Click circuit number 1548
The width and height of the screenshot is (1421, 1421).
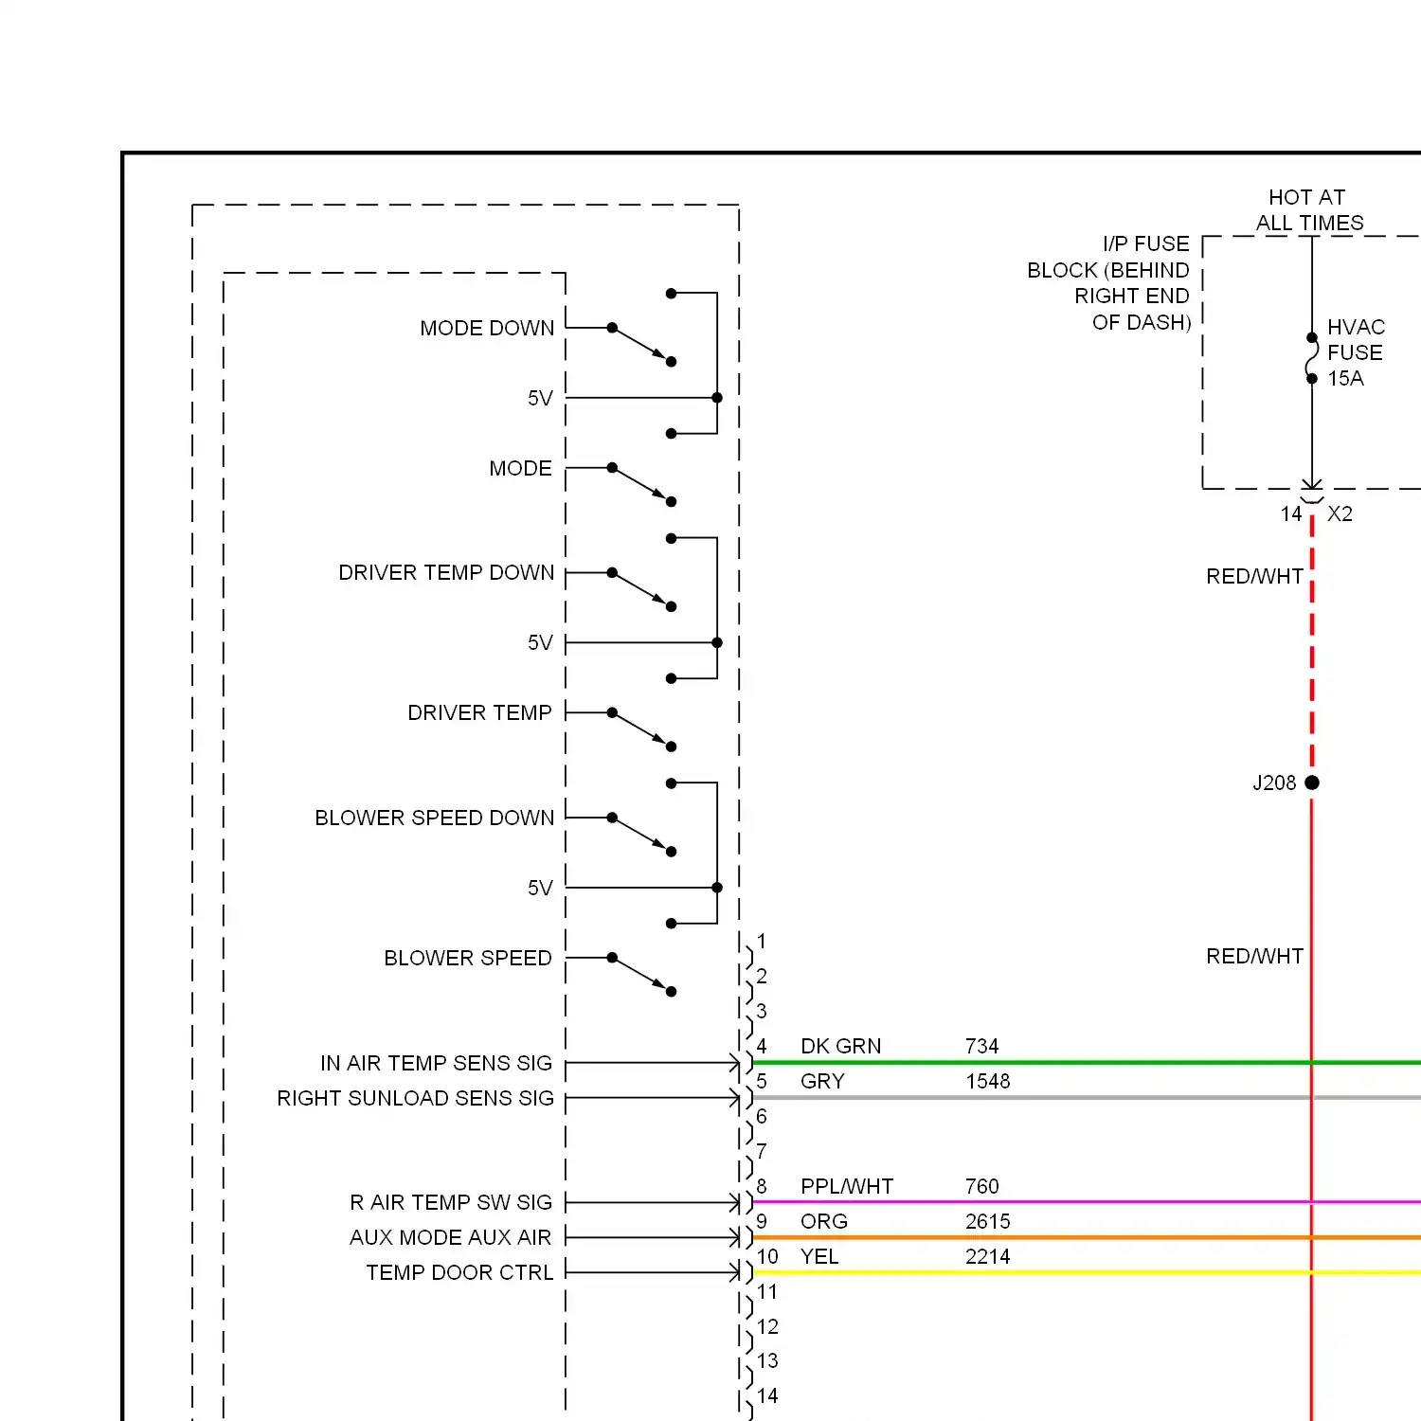coord(987,1081)
